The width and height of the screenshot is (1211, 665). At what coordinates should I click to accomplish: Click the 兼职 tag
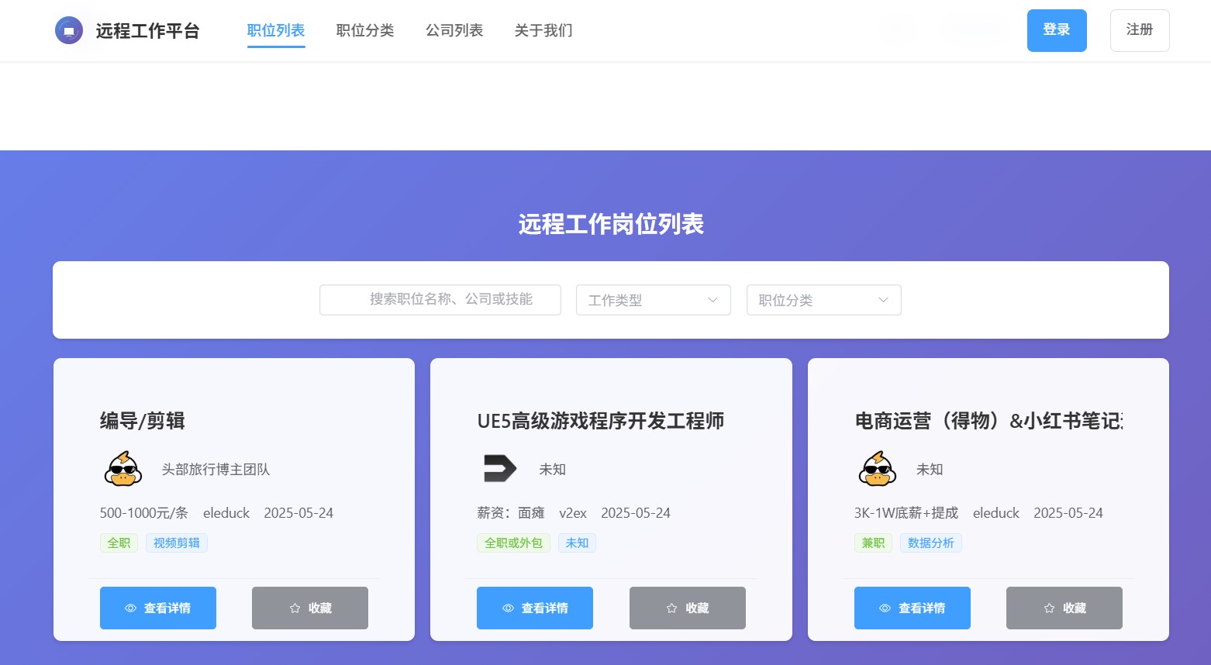[873, 543]
